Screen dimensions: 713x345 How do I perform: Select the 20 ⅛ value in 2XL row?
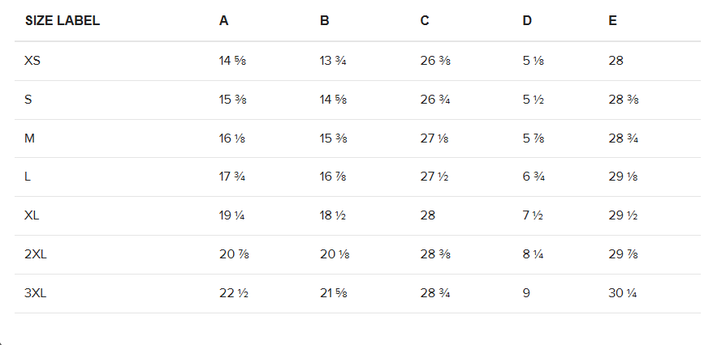point(335,254)
